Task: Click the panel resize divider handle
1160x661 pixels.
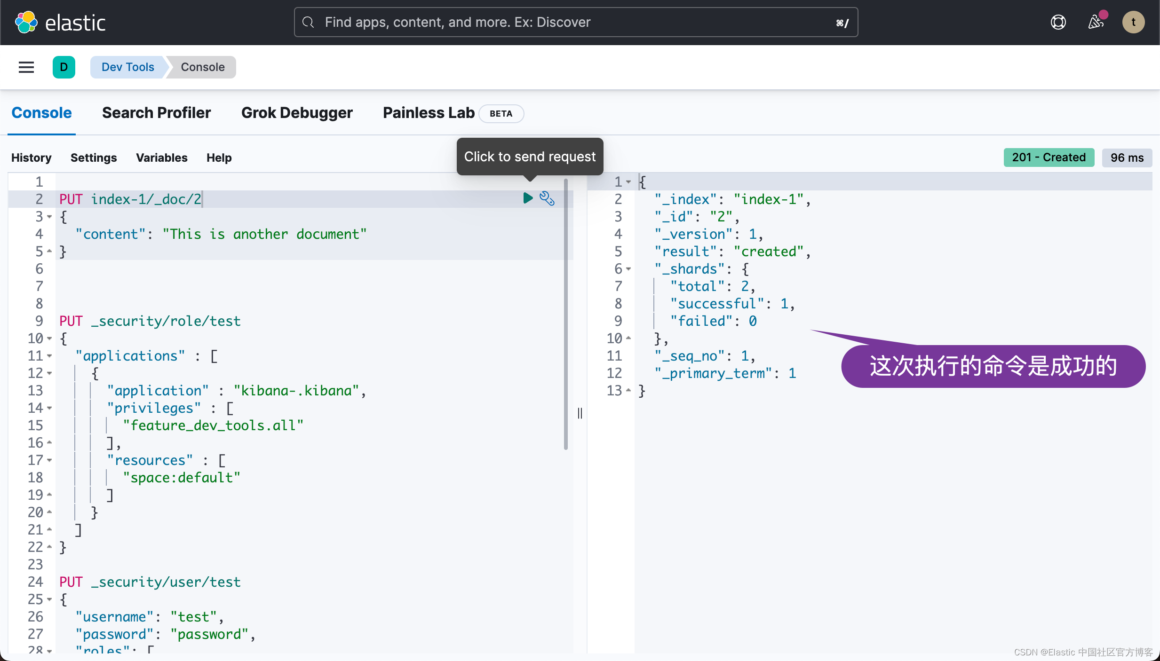Action: [x=580, y=413]
